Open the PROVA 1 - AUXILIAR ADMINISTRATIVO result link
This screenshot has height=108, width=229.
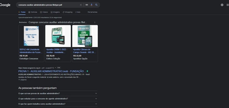coord(52,71)
